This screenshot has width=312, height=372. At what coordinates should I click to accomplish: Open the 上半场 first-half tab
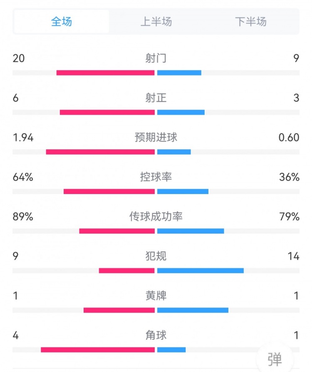156,22
